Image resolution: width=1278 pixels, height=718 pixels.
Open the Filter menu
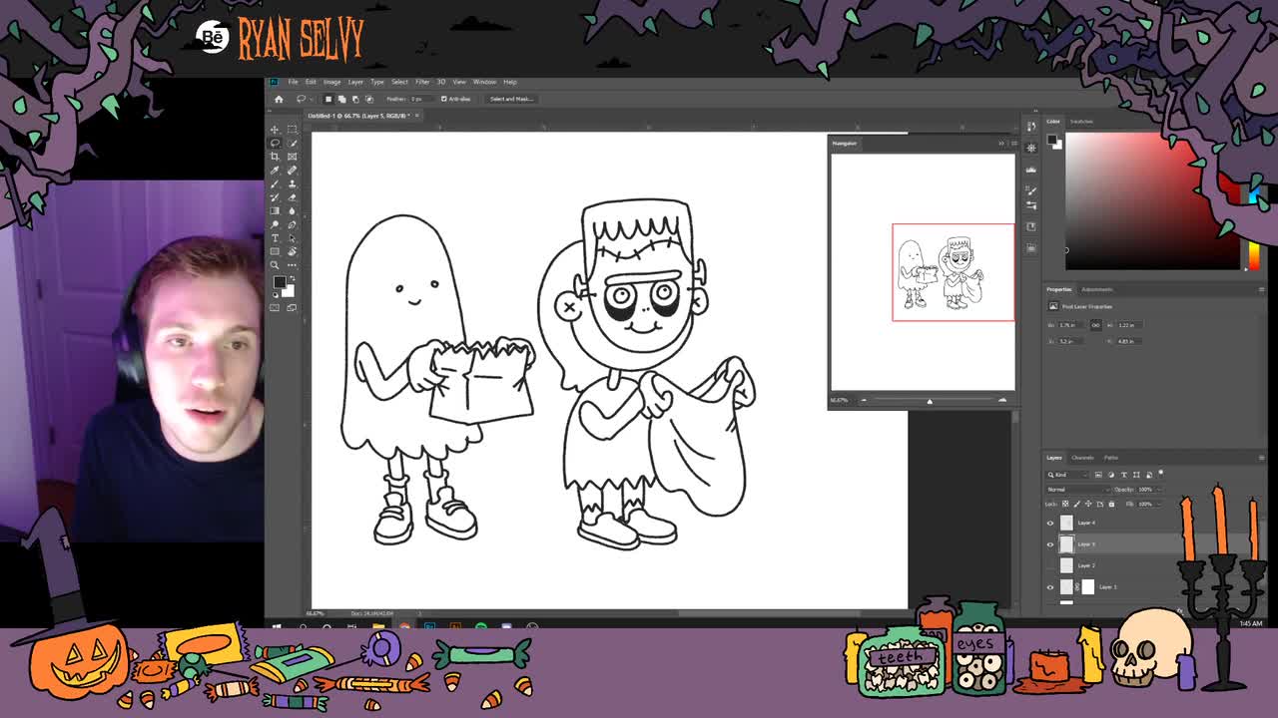pyautogui.click(x=422, y=82)
